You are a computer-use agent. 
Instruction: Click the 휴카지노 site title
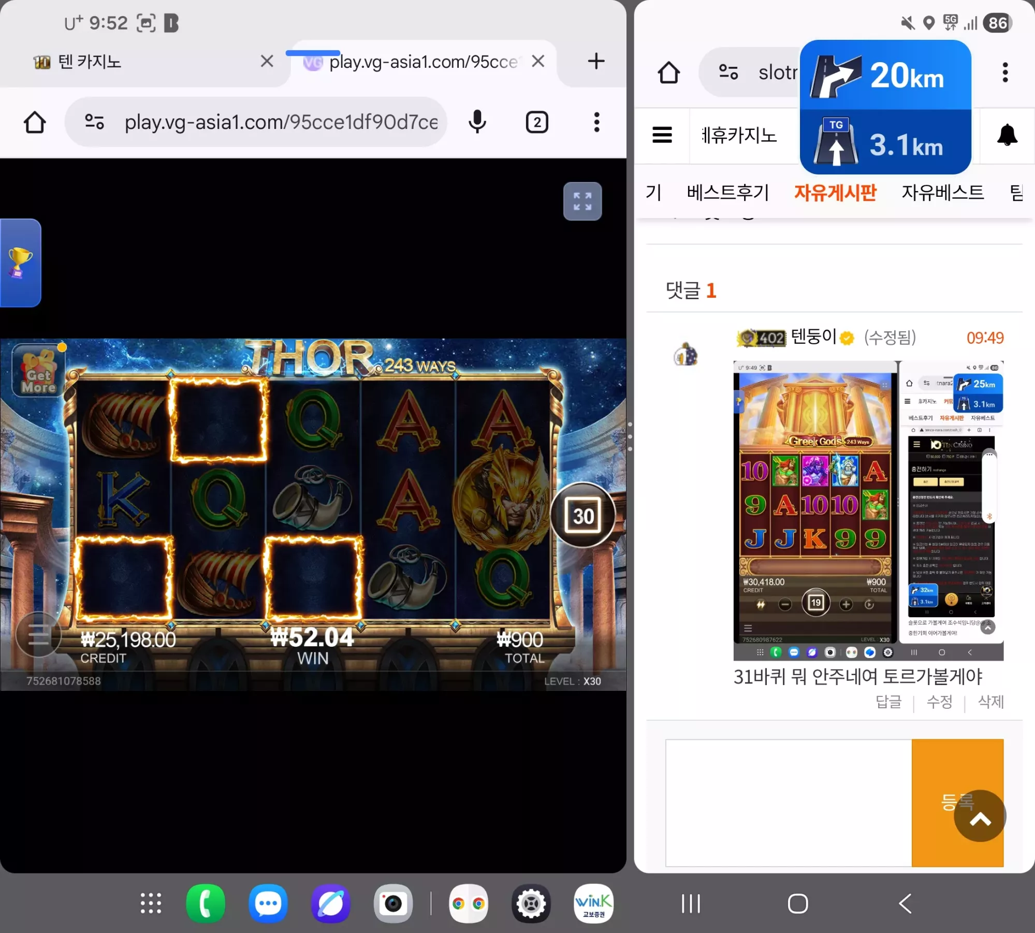(x=739, y=136)
